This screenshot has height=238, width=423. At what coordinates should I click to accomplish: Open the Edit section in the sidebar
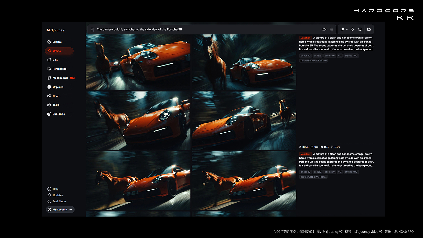point(52,60)
